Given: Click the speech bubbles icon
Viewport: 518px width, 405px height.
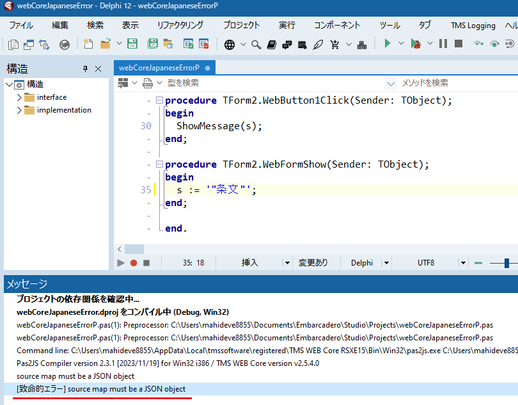Looking at the screenshot, I should coord(286,44).
